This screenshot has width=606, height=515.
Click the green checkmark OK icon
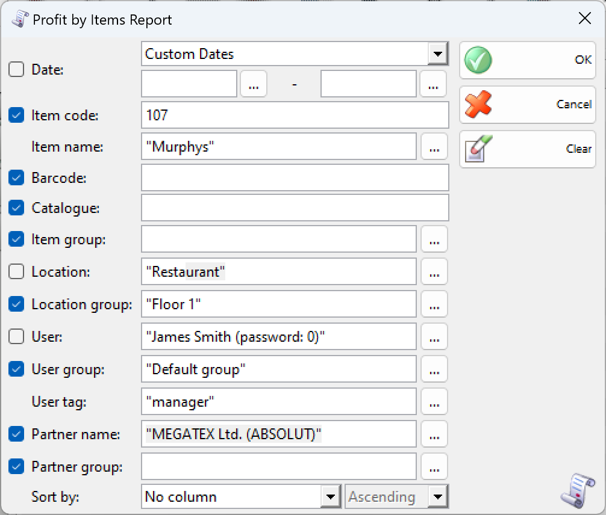coord(478,60)
